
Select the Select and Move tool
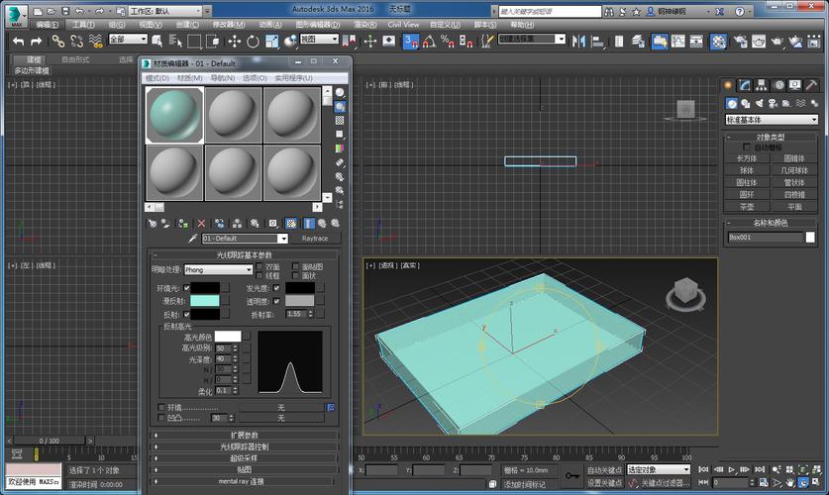point(235,41)
